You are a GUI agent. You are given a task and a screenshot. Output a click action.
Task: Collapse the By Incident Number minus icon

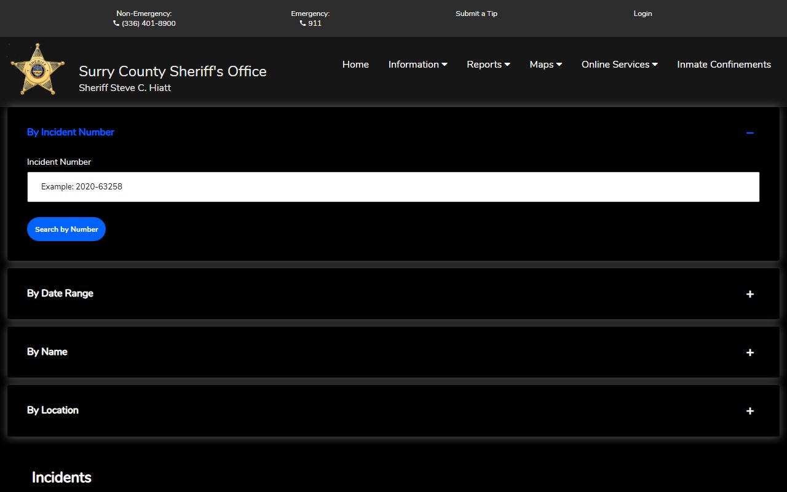(x=749, y=133)
